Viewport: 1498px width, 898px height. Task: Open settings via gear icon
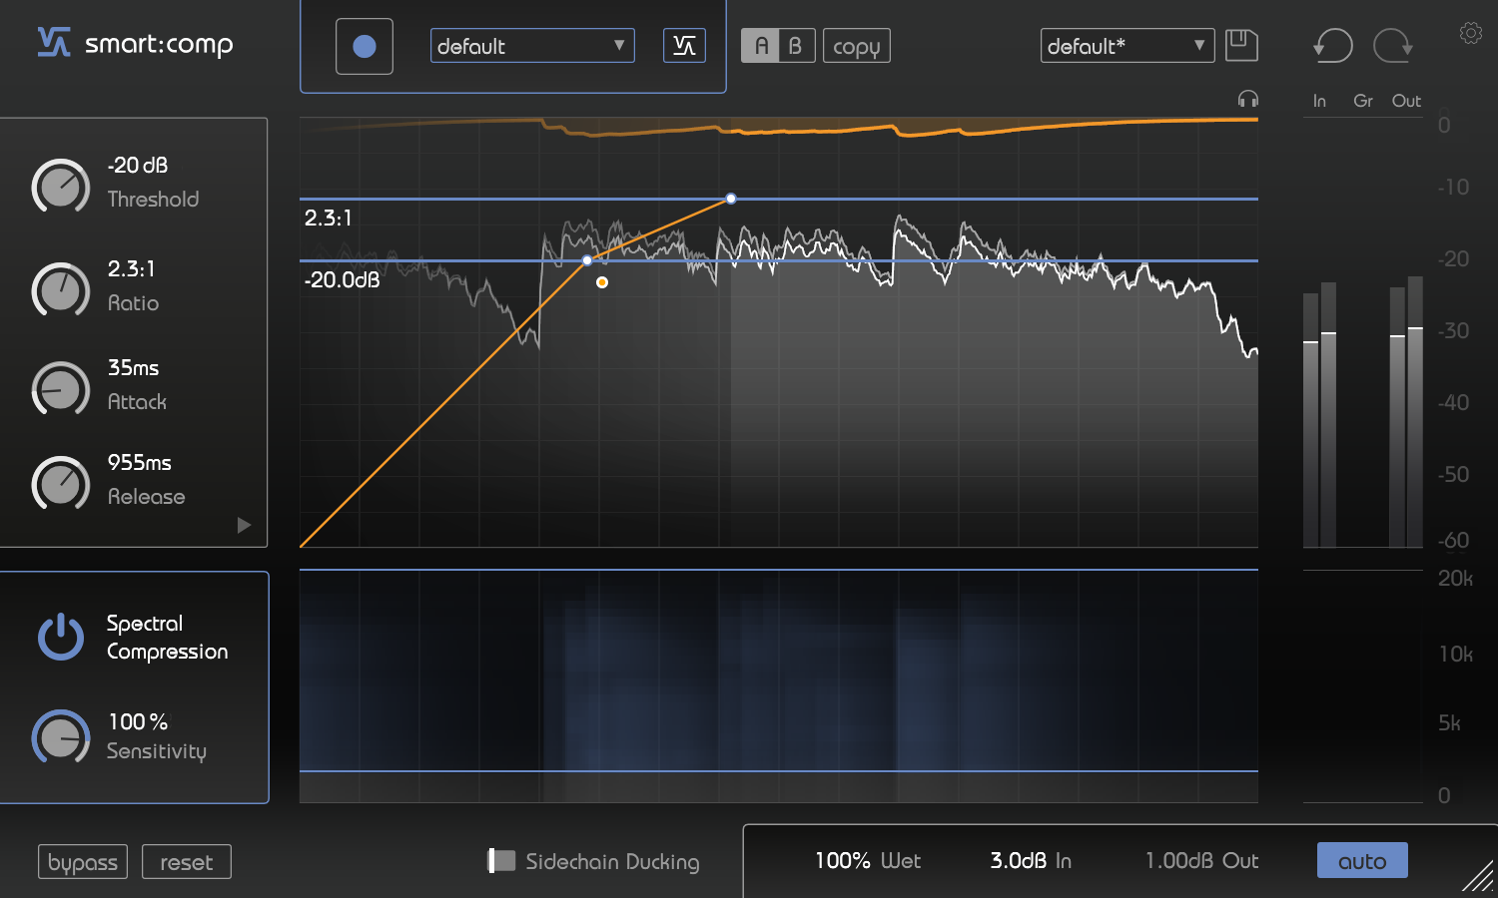(1470, 34)
